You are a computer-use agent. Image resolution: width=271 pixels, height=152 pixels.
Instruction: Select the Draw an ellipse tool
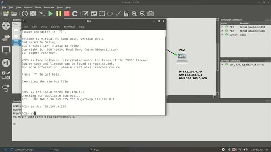pyautogui.click(x=110, y=14)
